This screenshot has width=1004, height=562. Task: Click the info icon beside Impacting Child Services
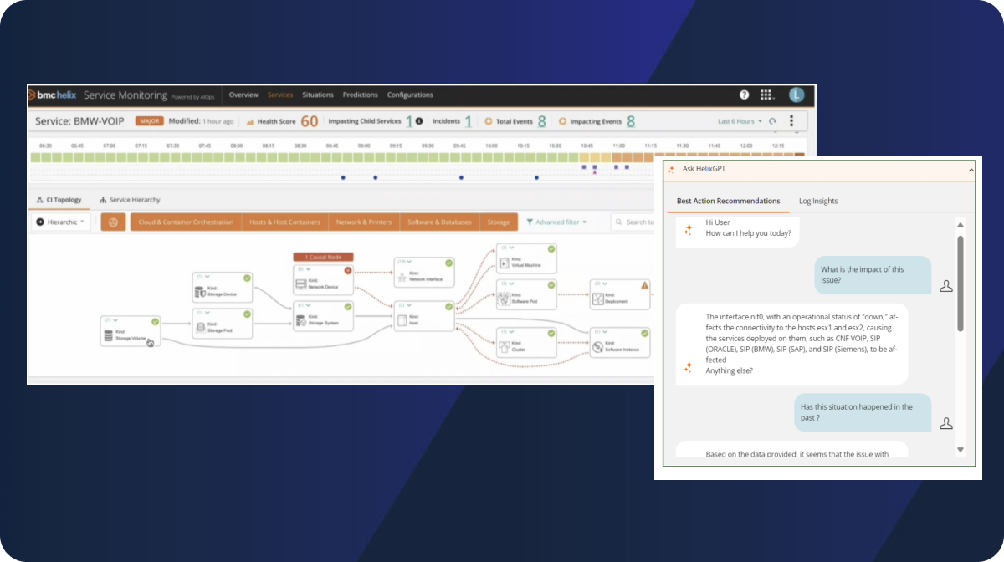click(419, 121)
